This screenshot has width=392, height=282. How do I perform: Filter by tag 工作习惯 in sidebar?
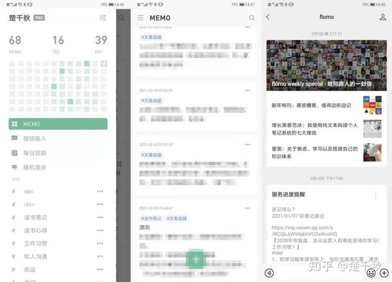point(35,244)
